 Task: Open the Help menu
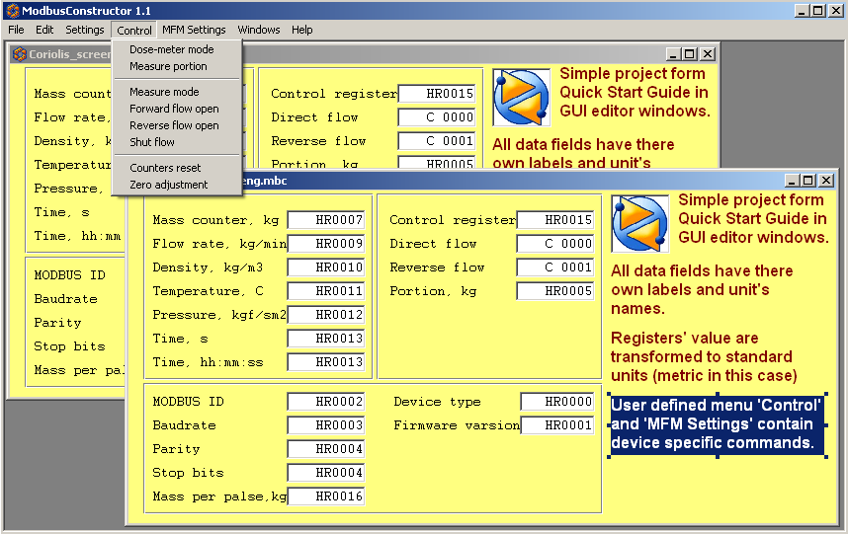[x=302, y=30]
